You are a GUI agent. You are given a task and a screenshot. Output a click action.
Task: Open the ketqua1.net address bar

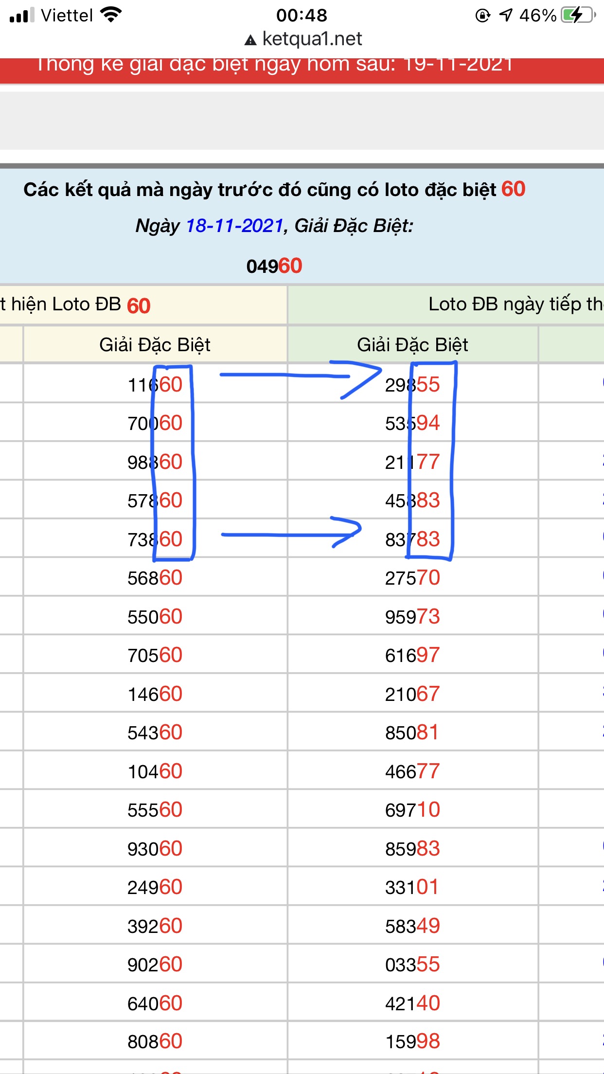[311, 39]
